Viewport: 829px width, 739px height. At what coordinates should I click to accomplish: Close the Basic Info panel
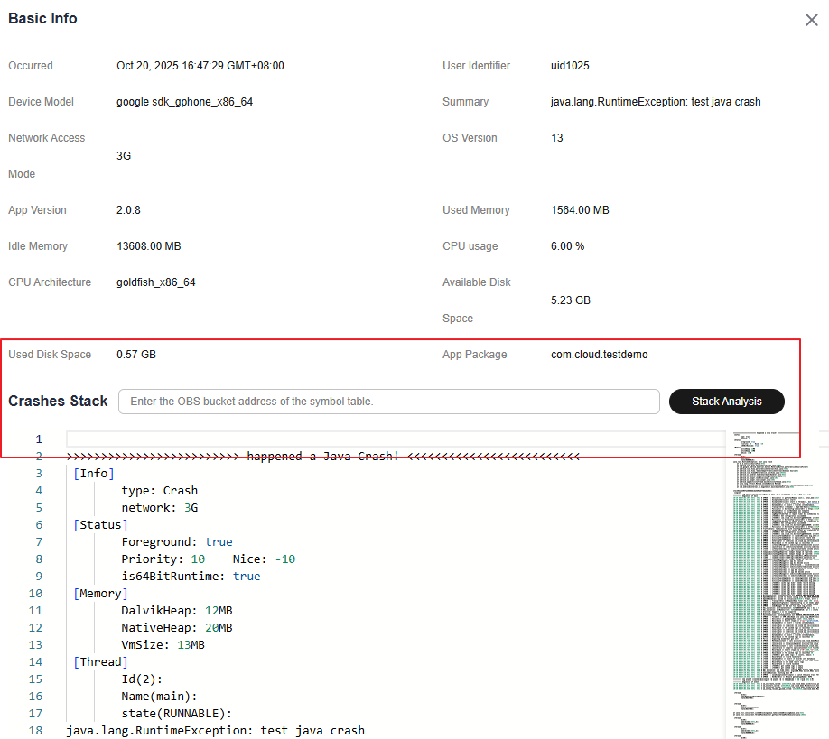coord(811,20)
